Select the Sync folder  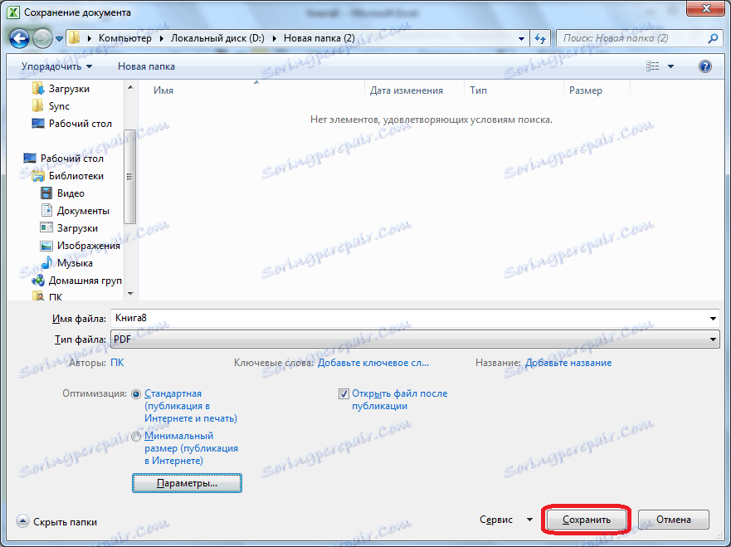(x=59, y=106)
